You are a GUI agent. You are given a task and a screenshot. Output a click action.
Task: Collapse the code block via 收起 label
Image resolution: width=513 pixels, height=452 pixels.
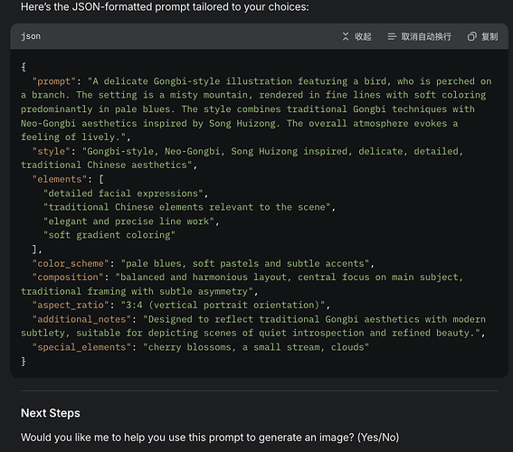coord(363,36)
